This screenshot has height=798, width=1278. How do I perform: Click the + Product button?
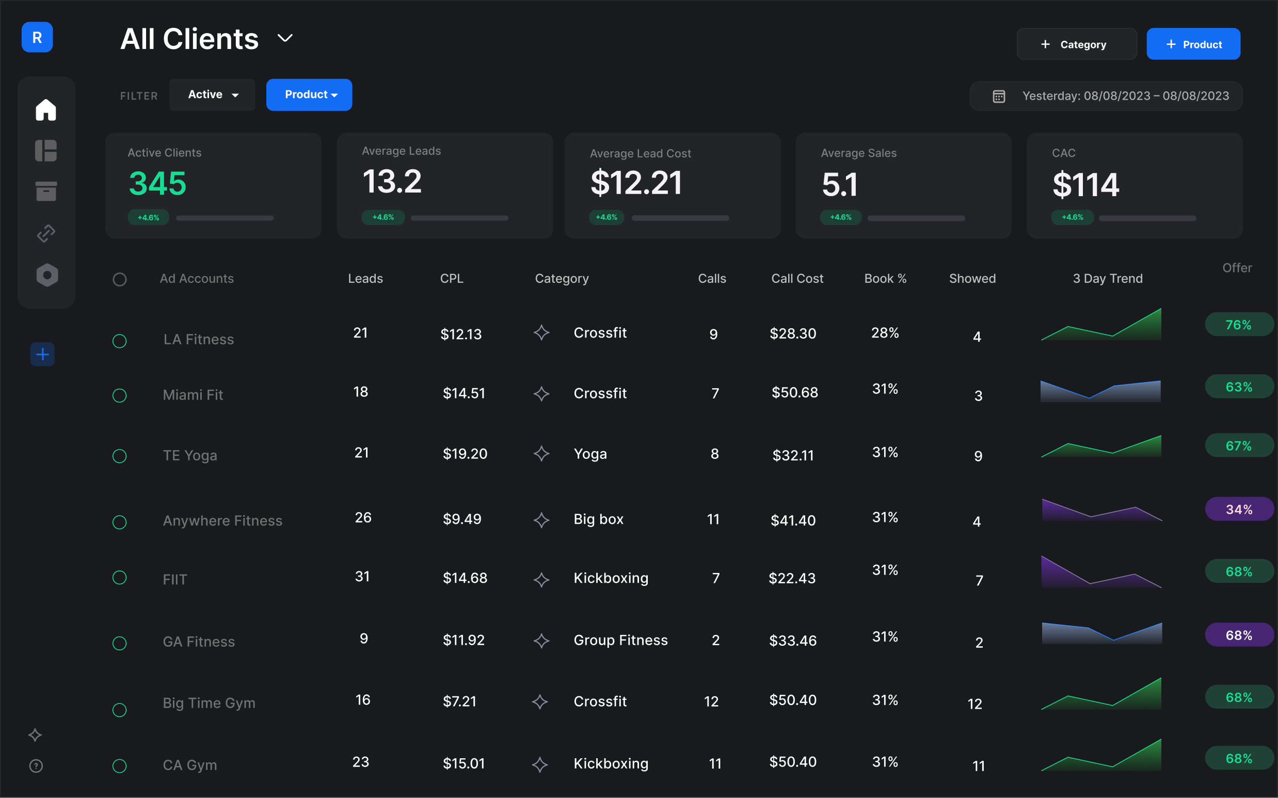coord(1193,44)
